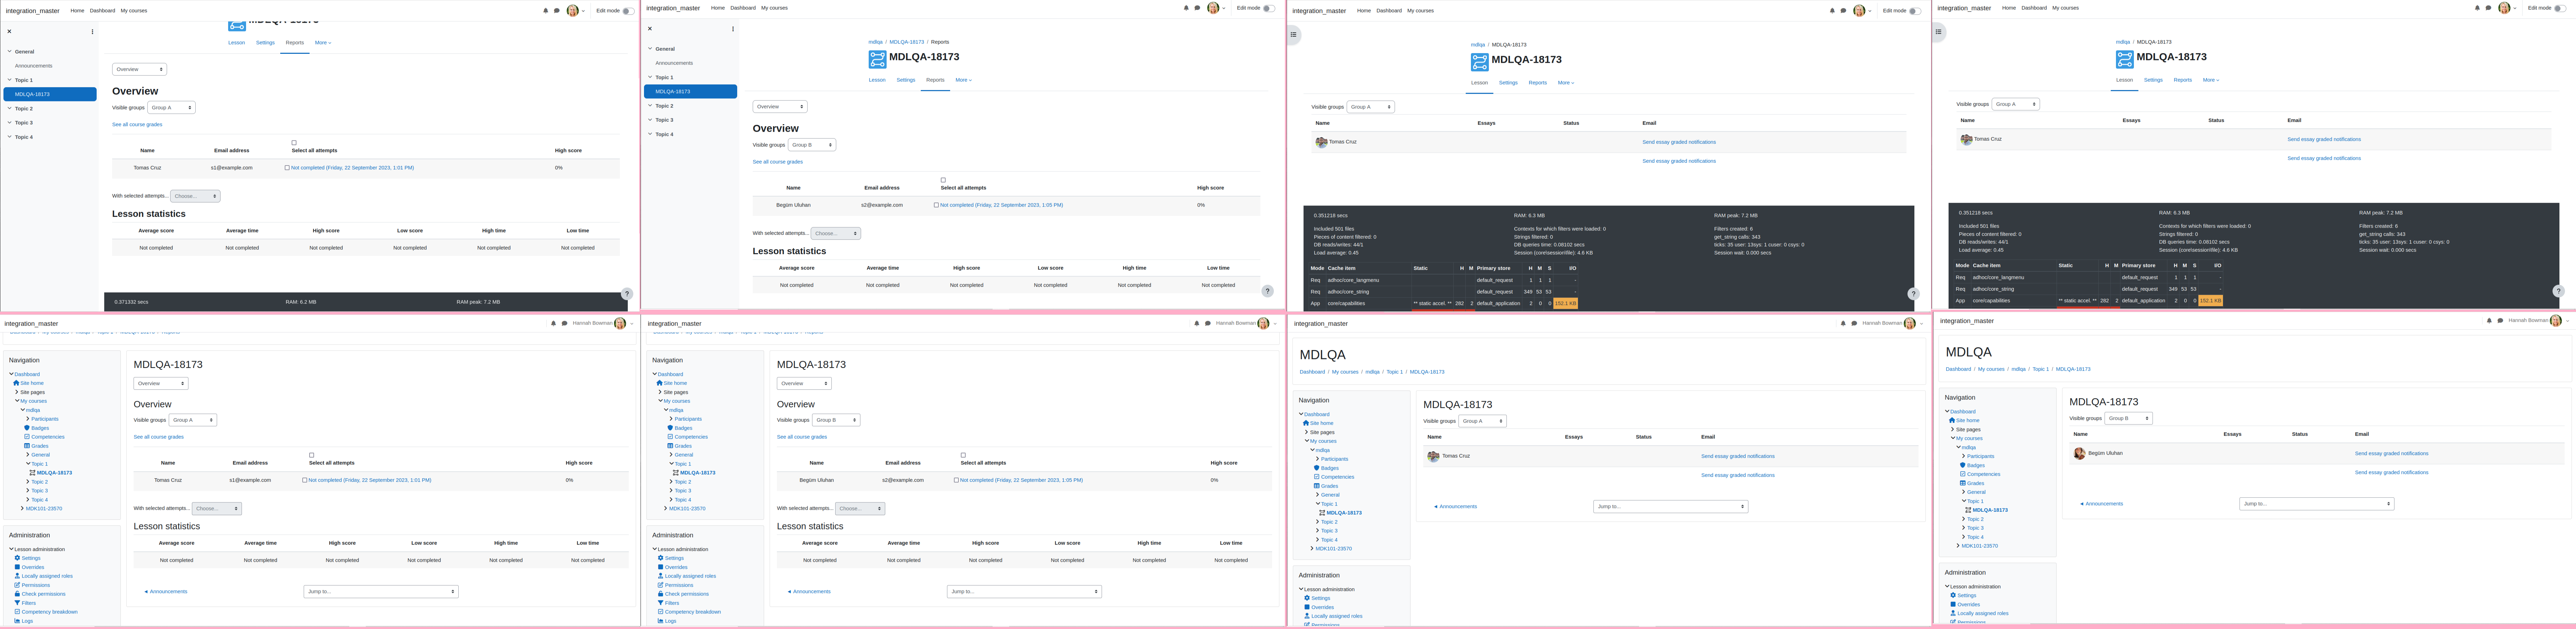Tick 'Select all attempts' on Edit-mode s1@example.com report

tap(294, 143)
